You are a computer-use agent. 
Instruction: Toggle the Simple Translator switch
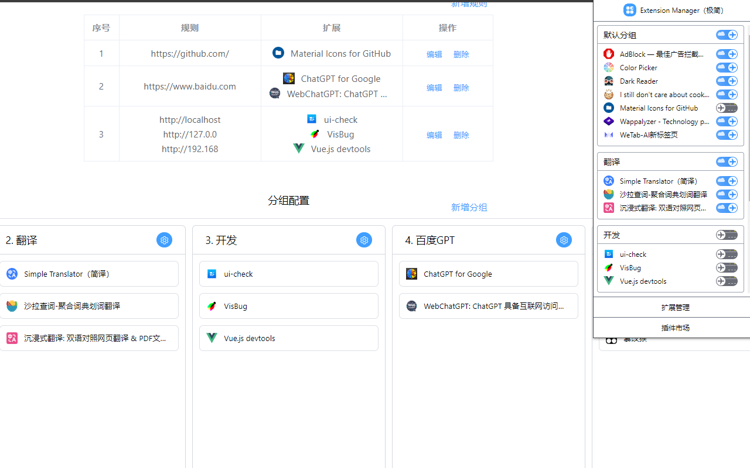pos(727,181)
